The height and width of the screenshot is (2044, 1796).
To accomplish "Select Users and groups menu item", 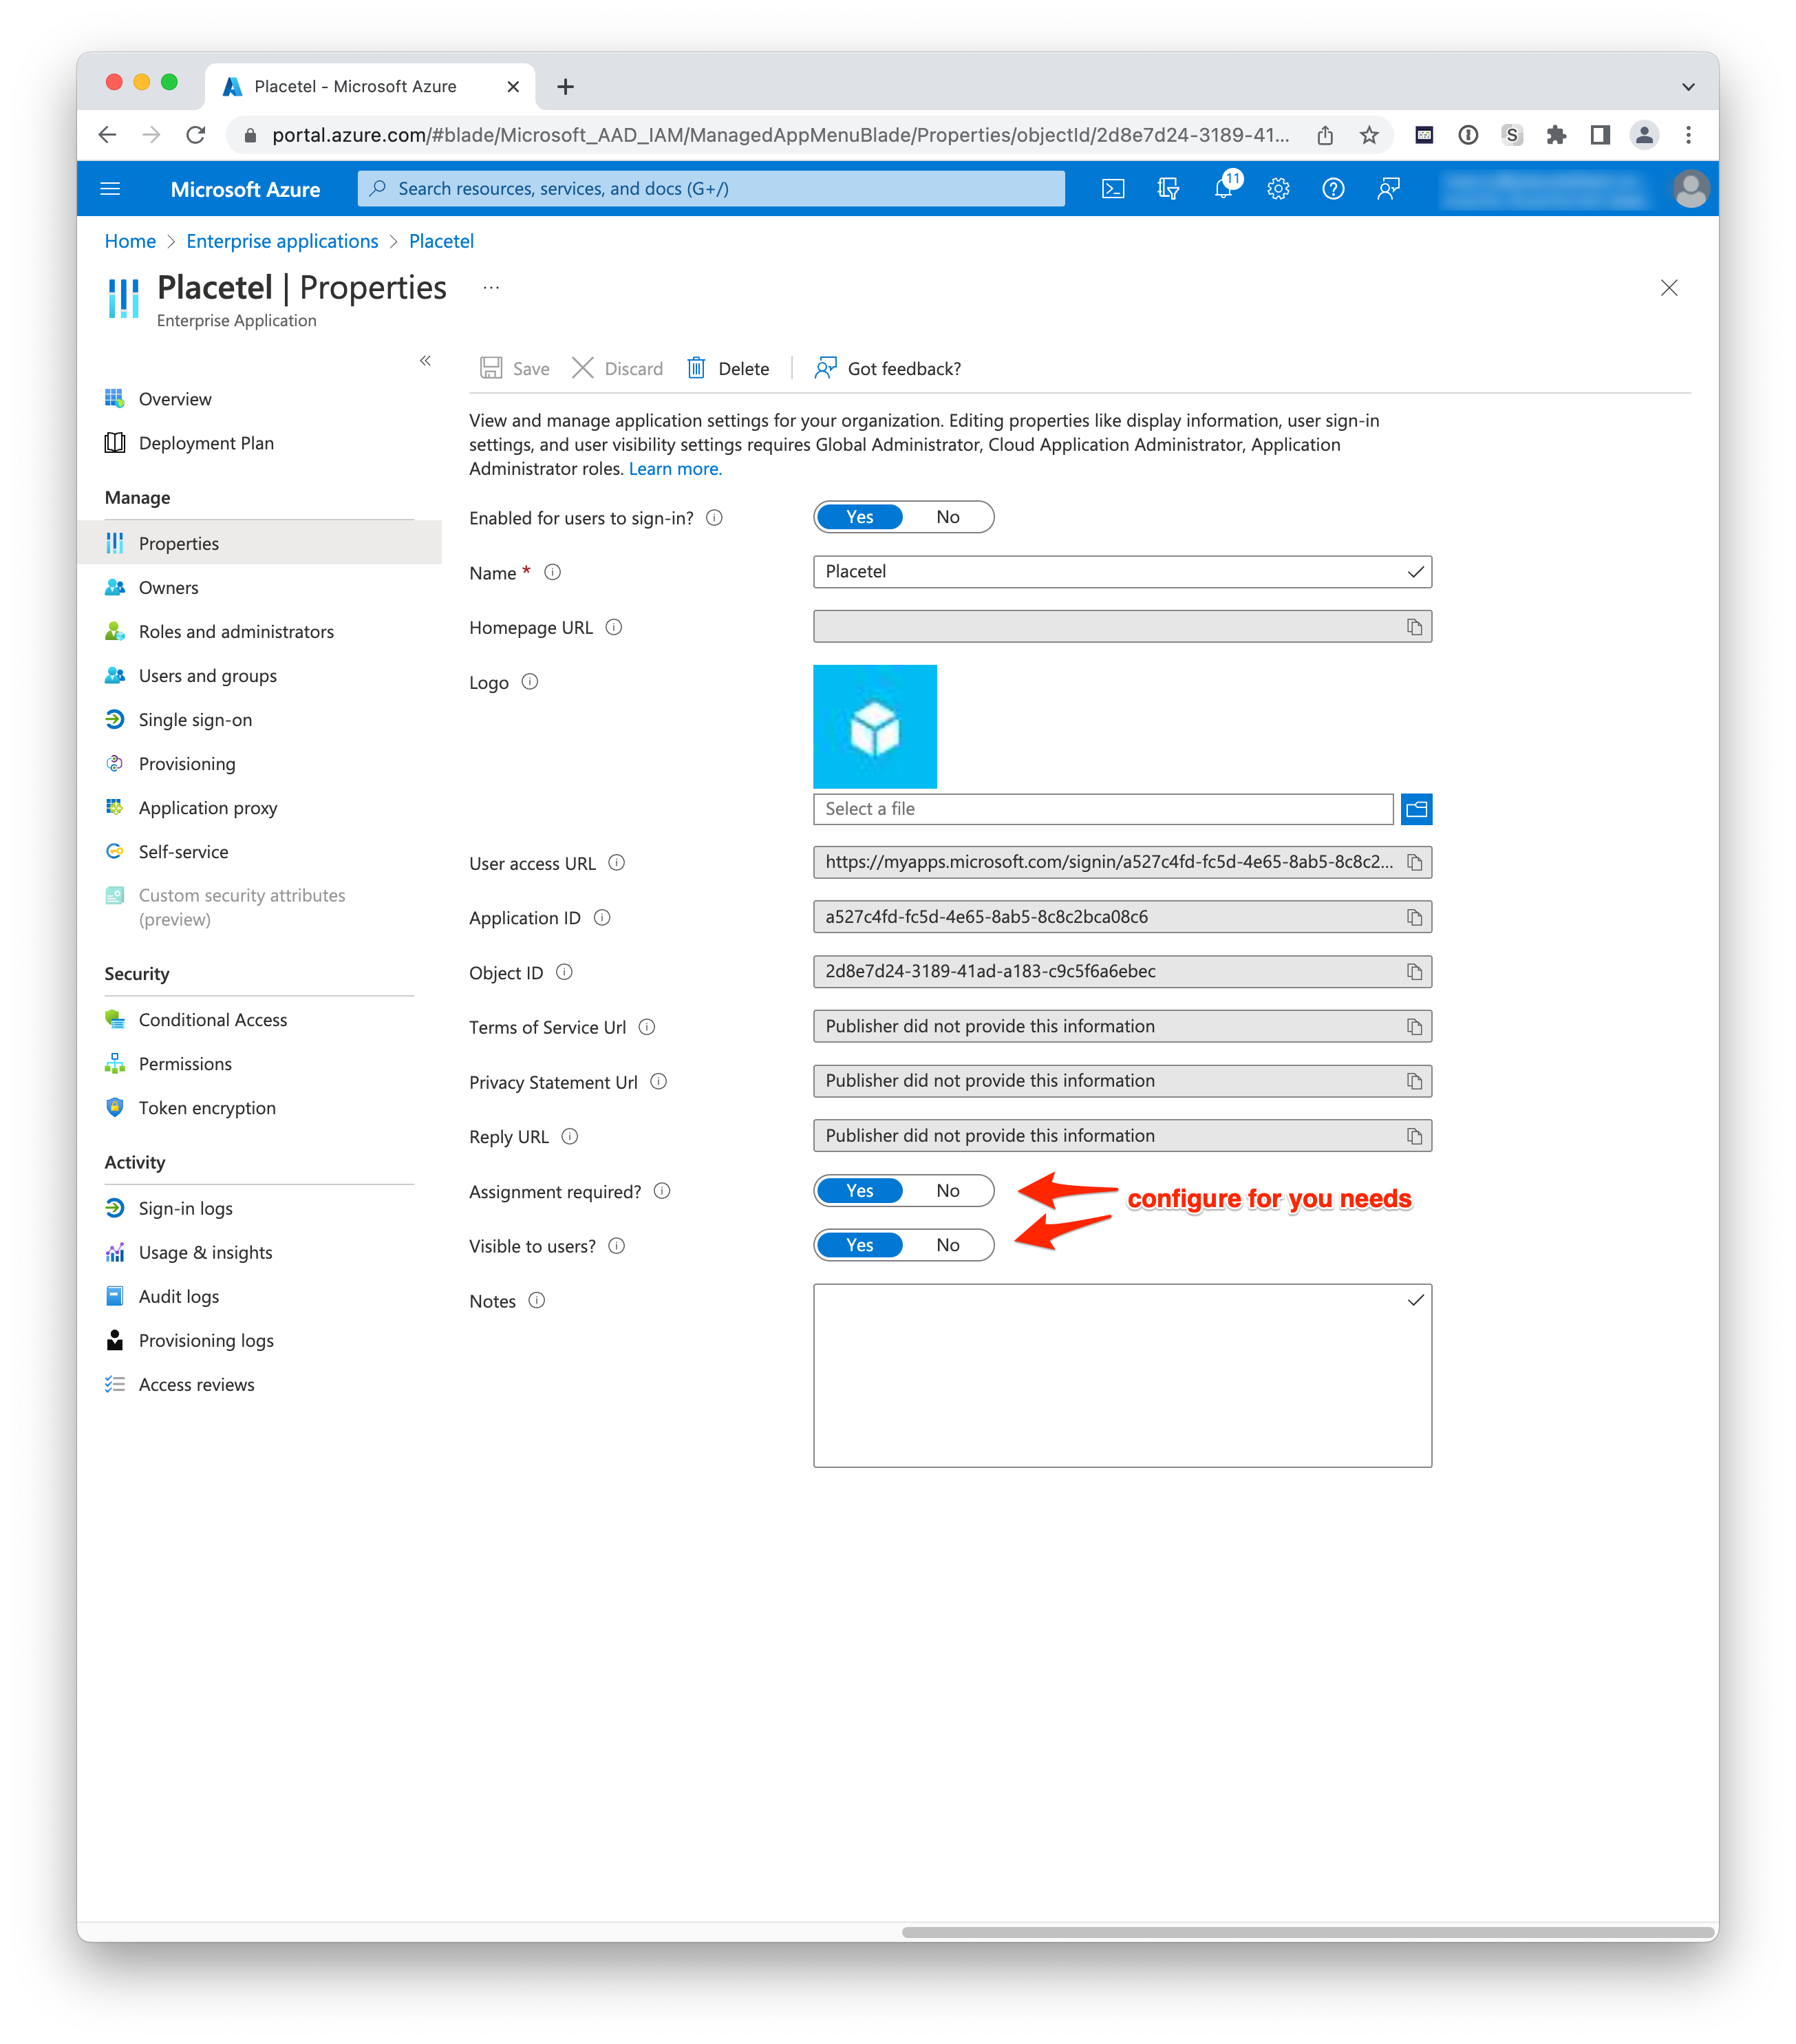I will coord(207,676).
